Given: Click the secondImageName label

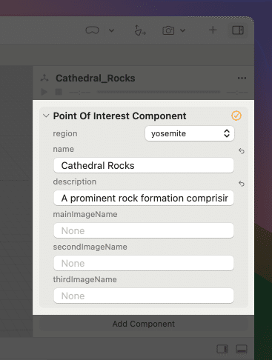Looking at the screenshot, I should click(x=90, y=247).
